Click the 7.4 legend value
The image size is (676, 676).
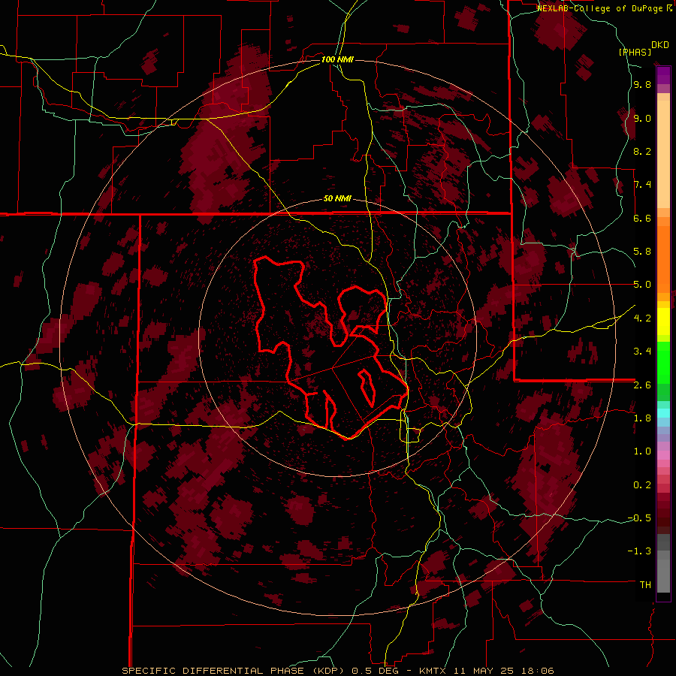point(642,185)
